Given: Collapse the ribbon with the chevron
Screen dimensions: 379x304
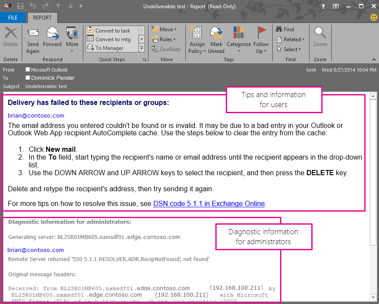Looking at the screenshot, I should coord(374,59).
